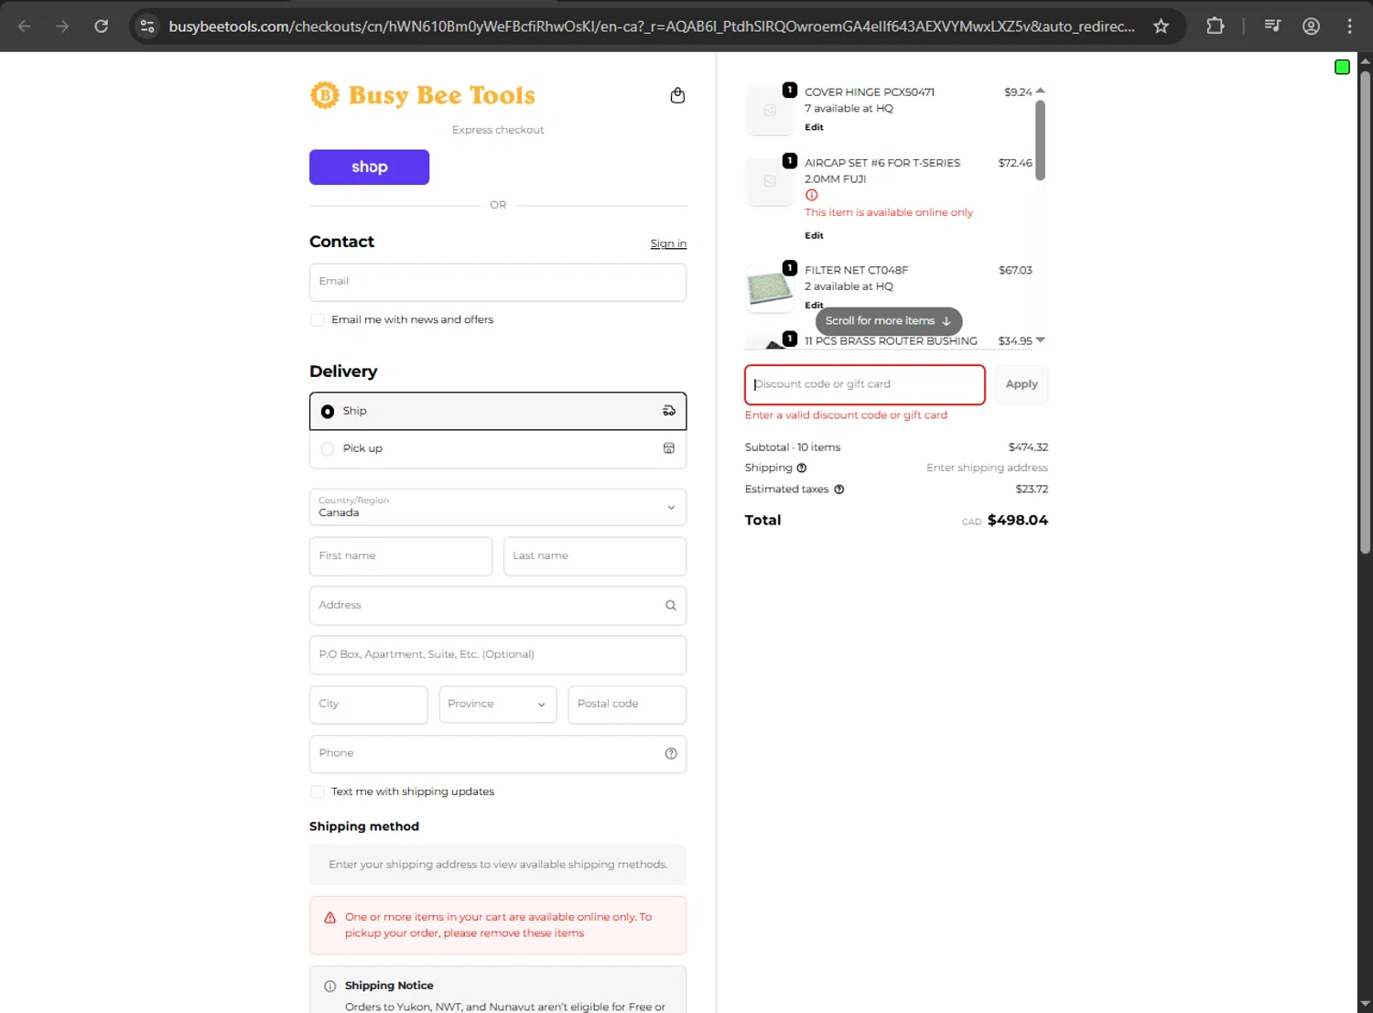Click the address search magnifier icon

click(671, 606)
